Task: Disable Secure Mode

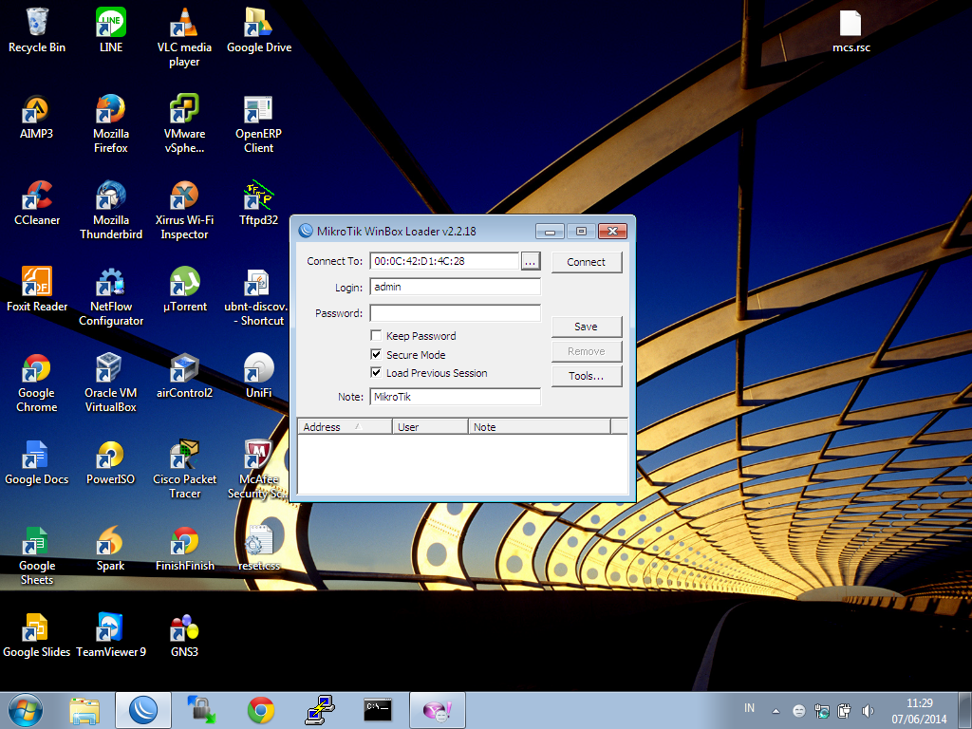Action: click(376, 354)
